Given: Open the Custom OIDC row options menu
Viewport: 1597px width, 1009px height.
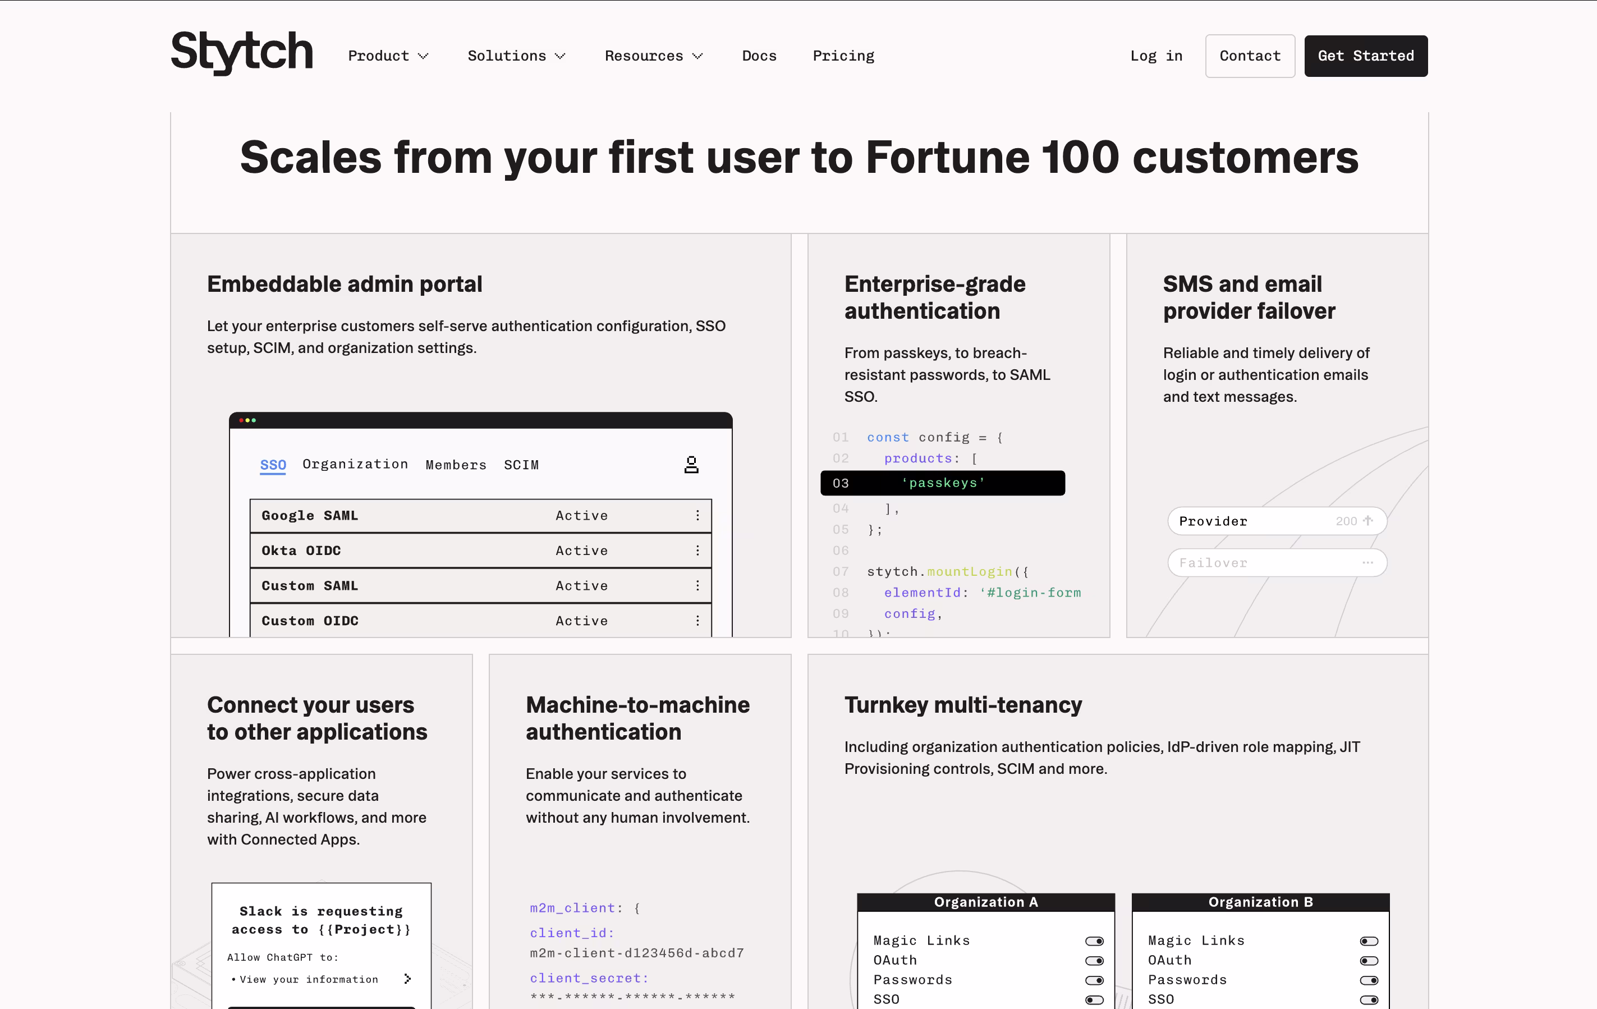Looking at the screenshot, I should 697,620.
